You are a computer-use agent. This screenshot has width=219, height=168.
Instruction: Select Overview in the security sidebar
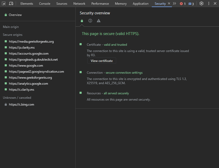click(x=15, y=15)
